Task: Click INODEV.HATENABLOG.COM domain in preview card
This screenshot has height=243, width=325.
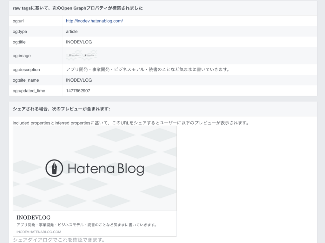Action: [x=39, y=232]
